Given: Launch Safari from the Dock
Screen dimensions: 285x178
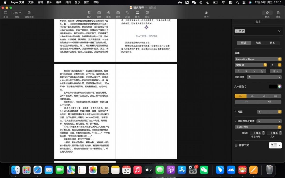Looking at the screenshot, I should pyautogui.click(x=38, y=170).
